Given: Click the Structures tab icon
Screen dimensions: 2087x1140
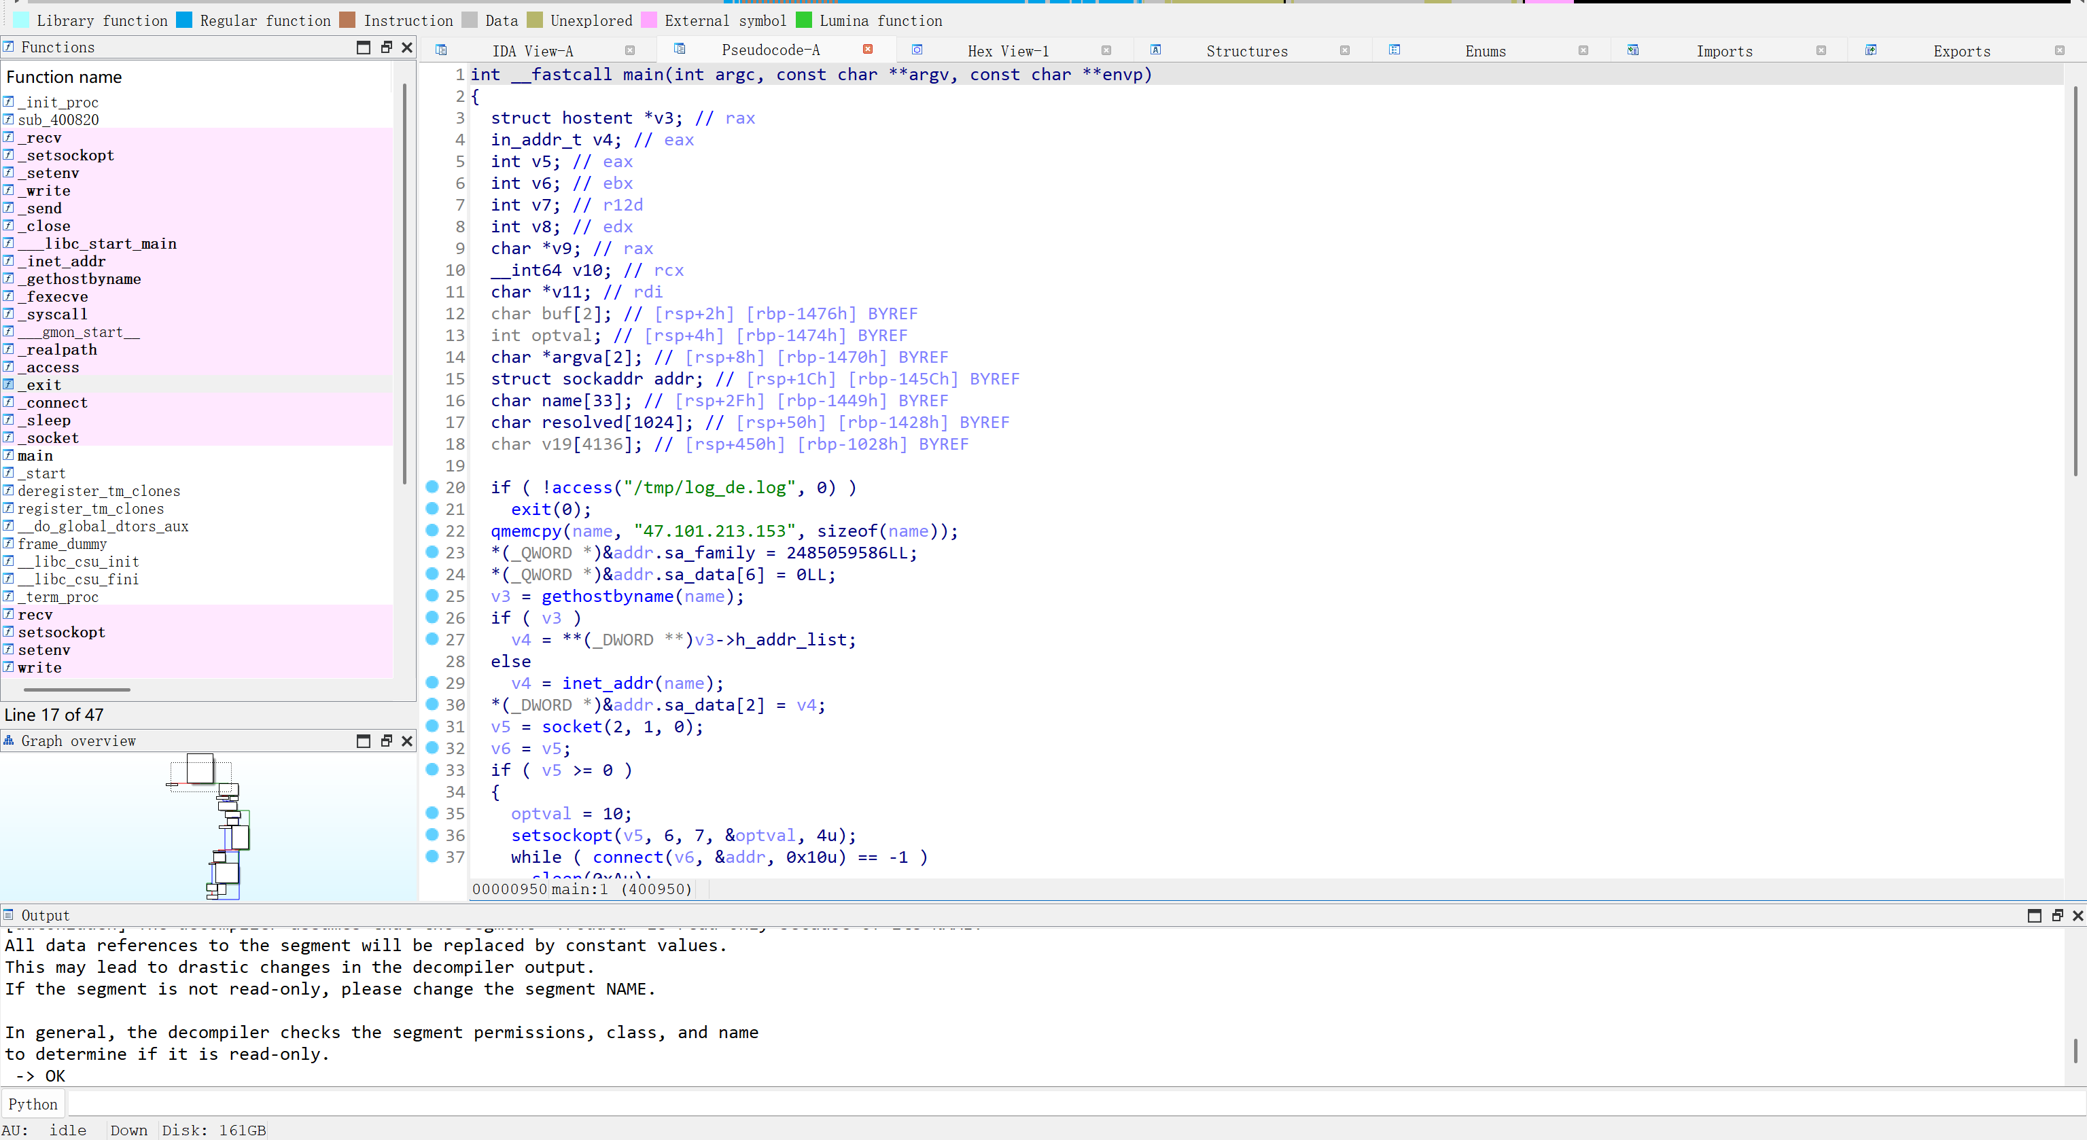Looking at the screenshot, I should point(1155,50).
